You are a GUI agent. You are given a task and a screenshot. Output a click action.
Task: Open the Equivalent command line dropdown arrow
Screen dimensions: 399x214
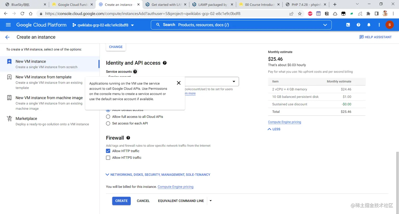click(x=211, y=201)
